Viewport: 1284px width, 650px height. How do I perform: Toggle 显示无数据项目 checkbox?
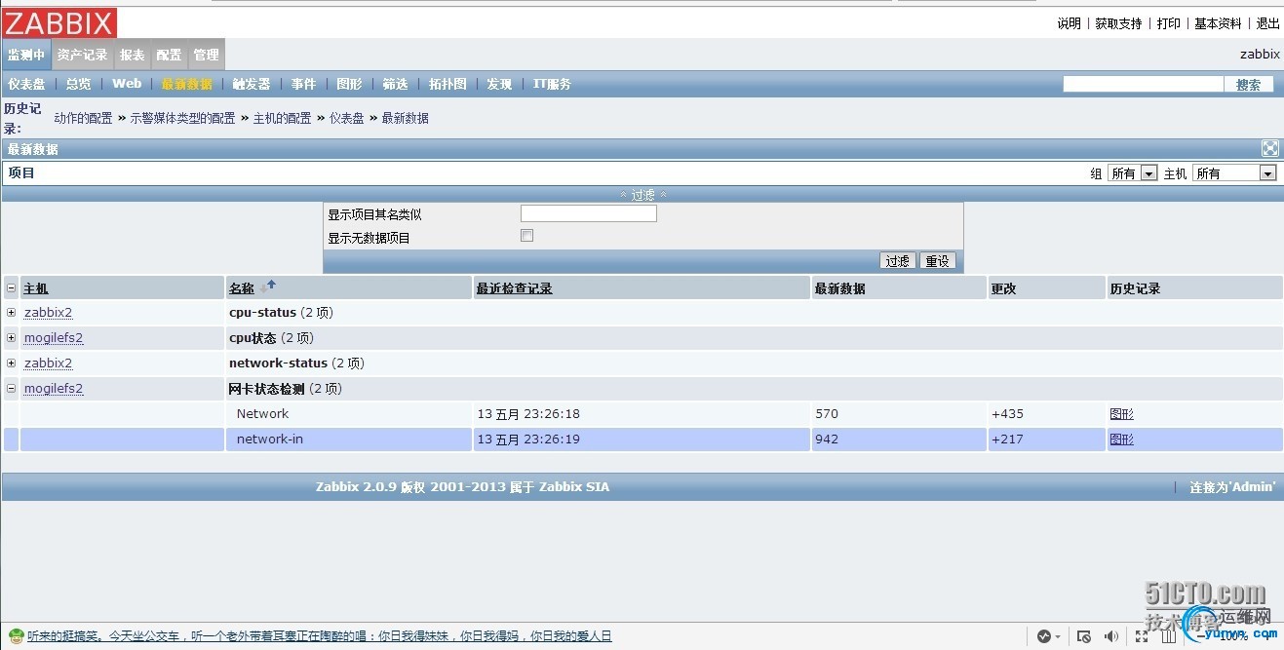(x=527, y=236)
